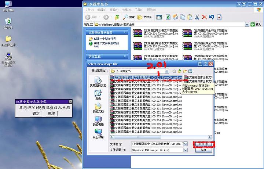Click 打开 button in file dialog
Screen dimensions: 264x169
(x=203, y=144)
